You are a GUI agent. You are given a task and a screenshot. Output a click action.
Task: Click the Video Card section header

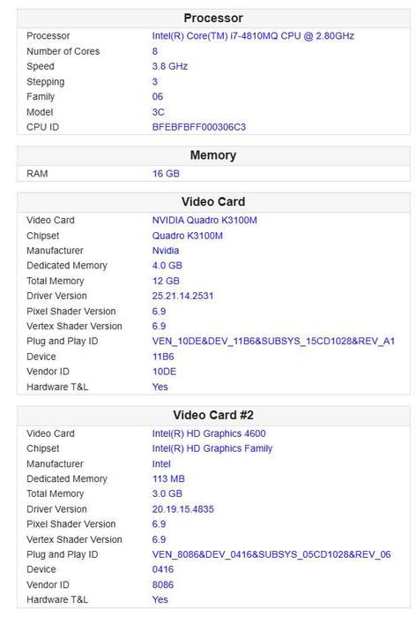click(213, 201)
